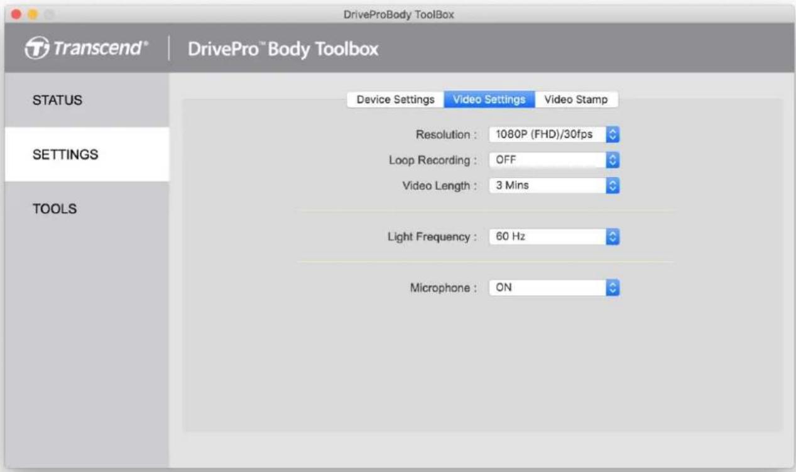Viewport: 796px width, 472px height.
Task: Open the Video Length dropdown
Action: pyautogui.click(x=554, y=185)
